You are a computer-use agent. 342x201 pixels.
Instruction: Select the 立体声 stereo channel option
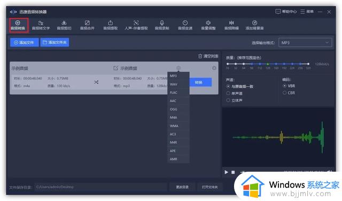click(234, 100)
